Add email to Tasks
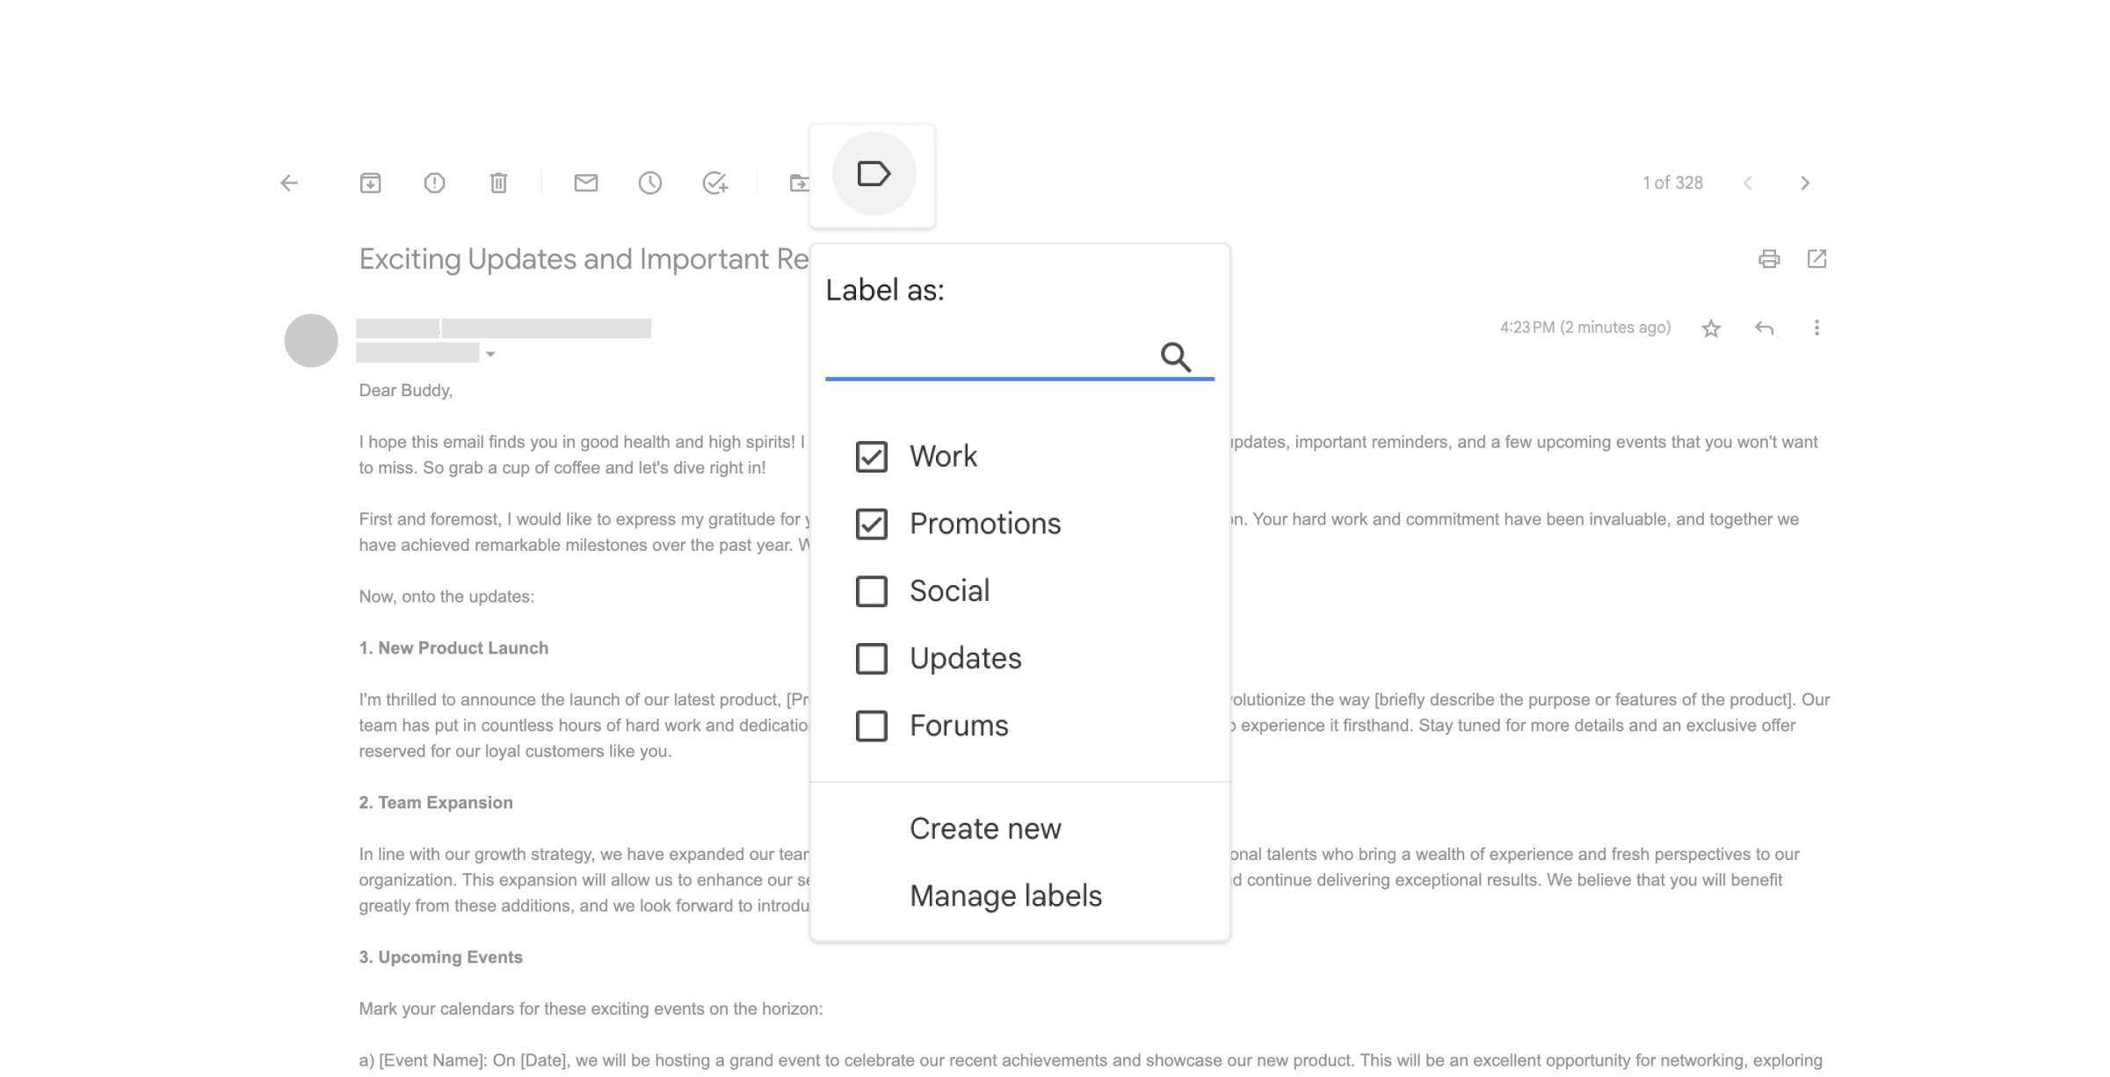The width and height of the screenshot is (2110, 1077). pos(714,183)
